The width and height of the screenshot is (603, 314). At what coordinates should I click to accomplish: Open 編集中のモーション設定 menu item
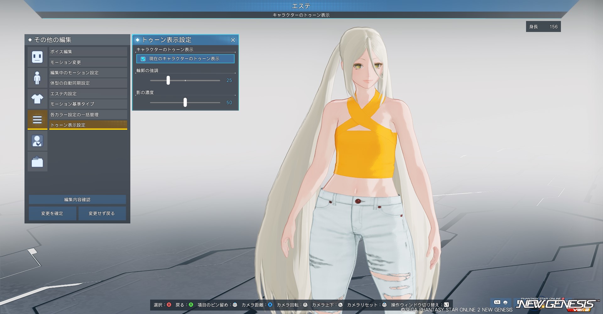click(88, 73)
